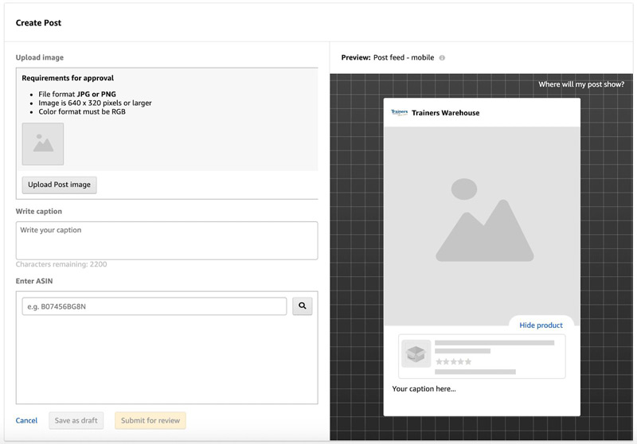This screenshot has height=444, width=637.
Task: Click the image placeholder thumbnail in upload box
Action: coord(43,144)
